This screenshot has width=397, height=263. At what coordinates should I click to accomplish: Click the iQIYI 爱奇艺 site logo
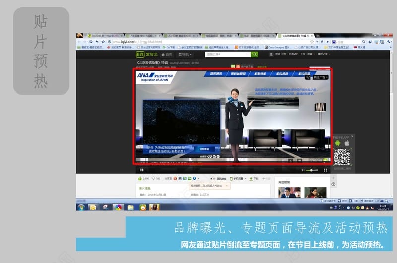(147, 54)
